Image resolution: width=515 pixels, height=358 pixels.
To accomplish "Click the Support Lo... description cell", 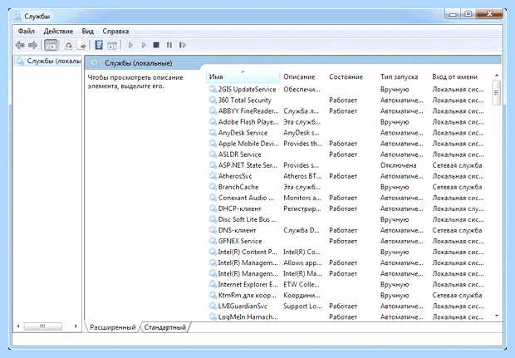I will (302, 306).
